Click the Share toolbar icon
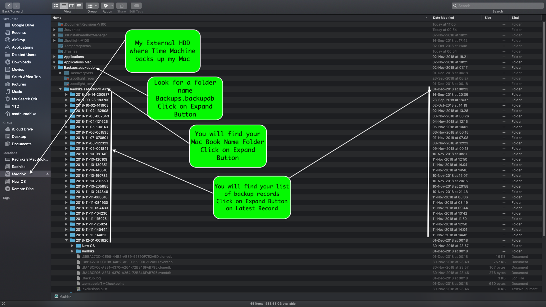This screenshot has width=546, height=307. point(121,6)
